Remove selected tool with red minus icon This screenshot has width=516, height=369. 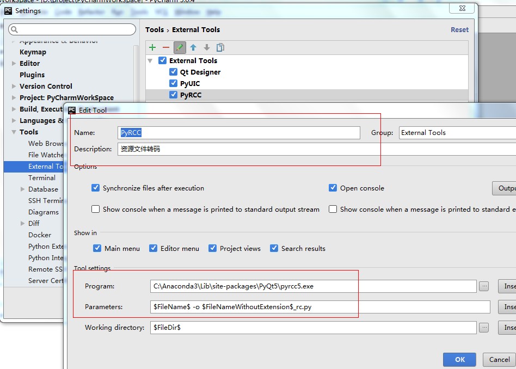pos(166,47)
